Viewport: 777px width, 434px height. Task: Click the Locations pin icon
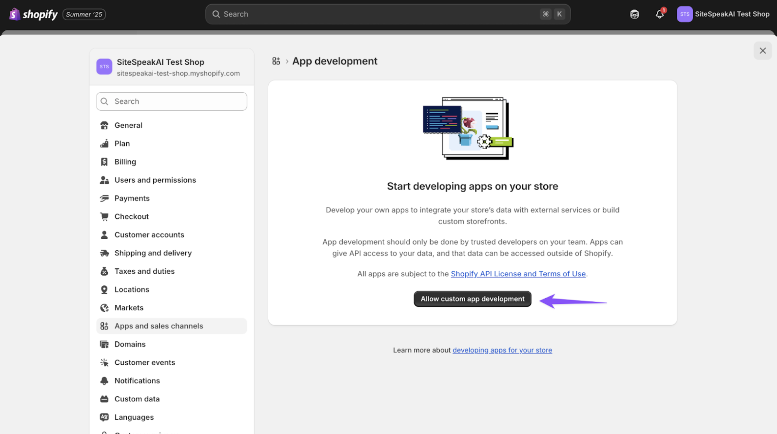point(104,290)
